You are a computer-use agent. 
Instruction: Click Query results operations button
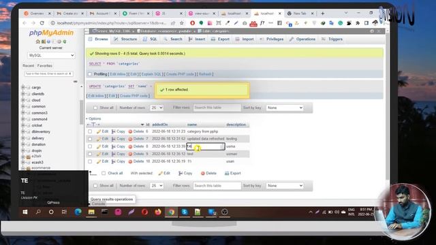tap(112, 199)
